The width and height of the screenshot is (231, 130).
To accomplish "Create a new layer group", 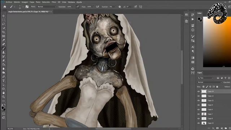I will (x=226, y=128).
